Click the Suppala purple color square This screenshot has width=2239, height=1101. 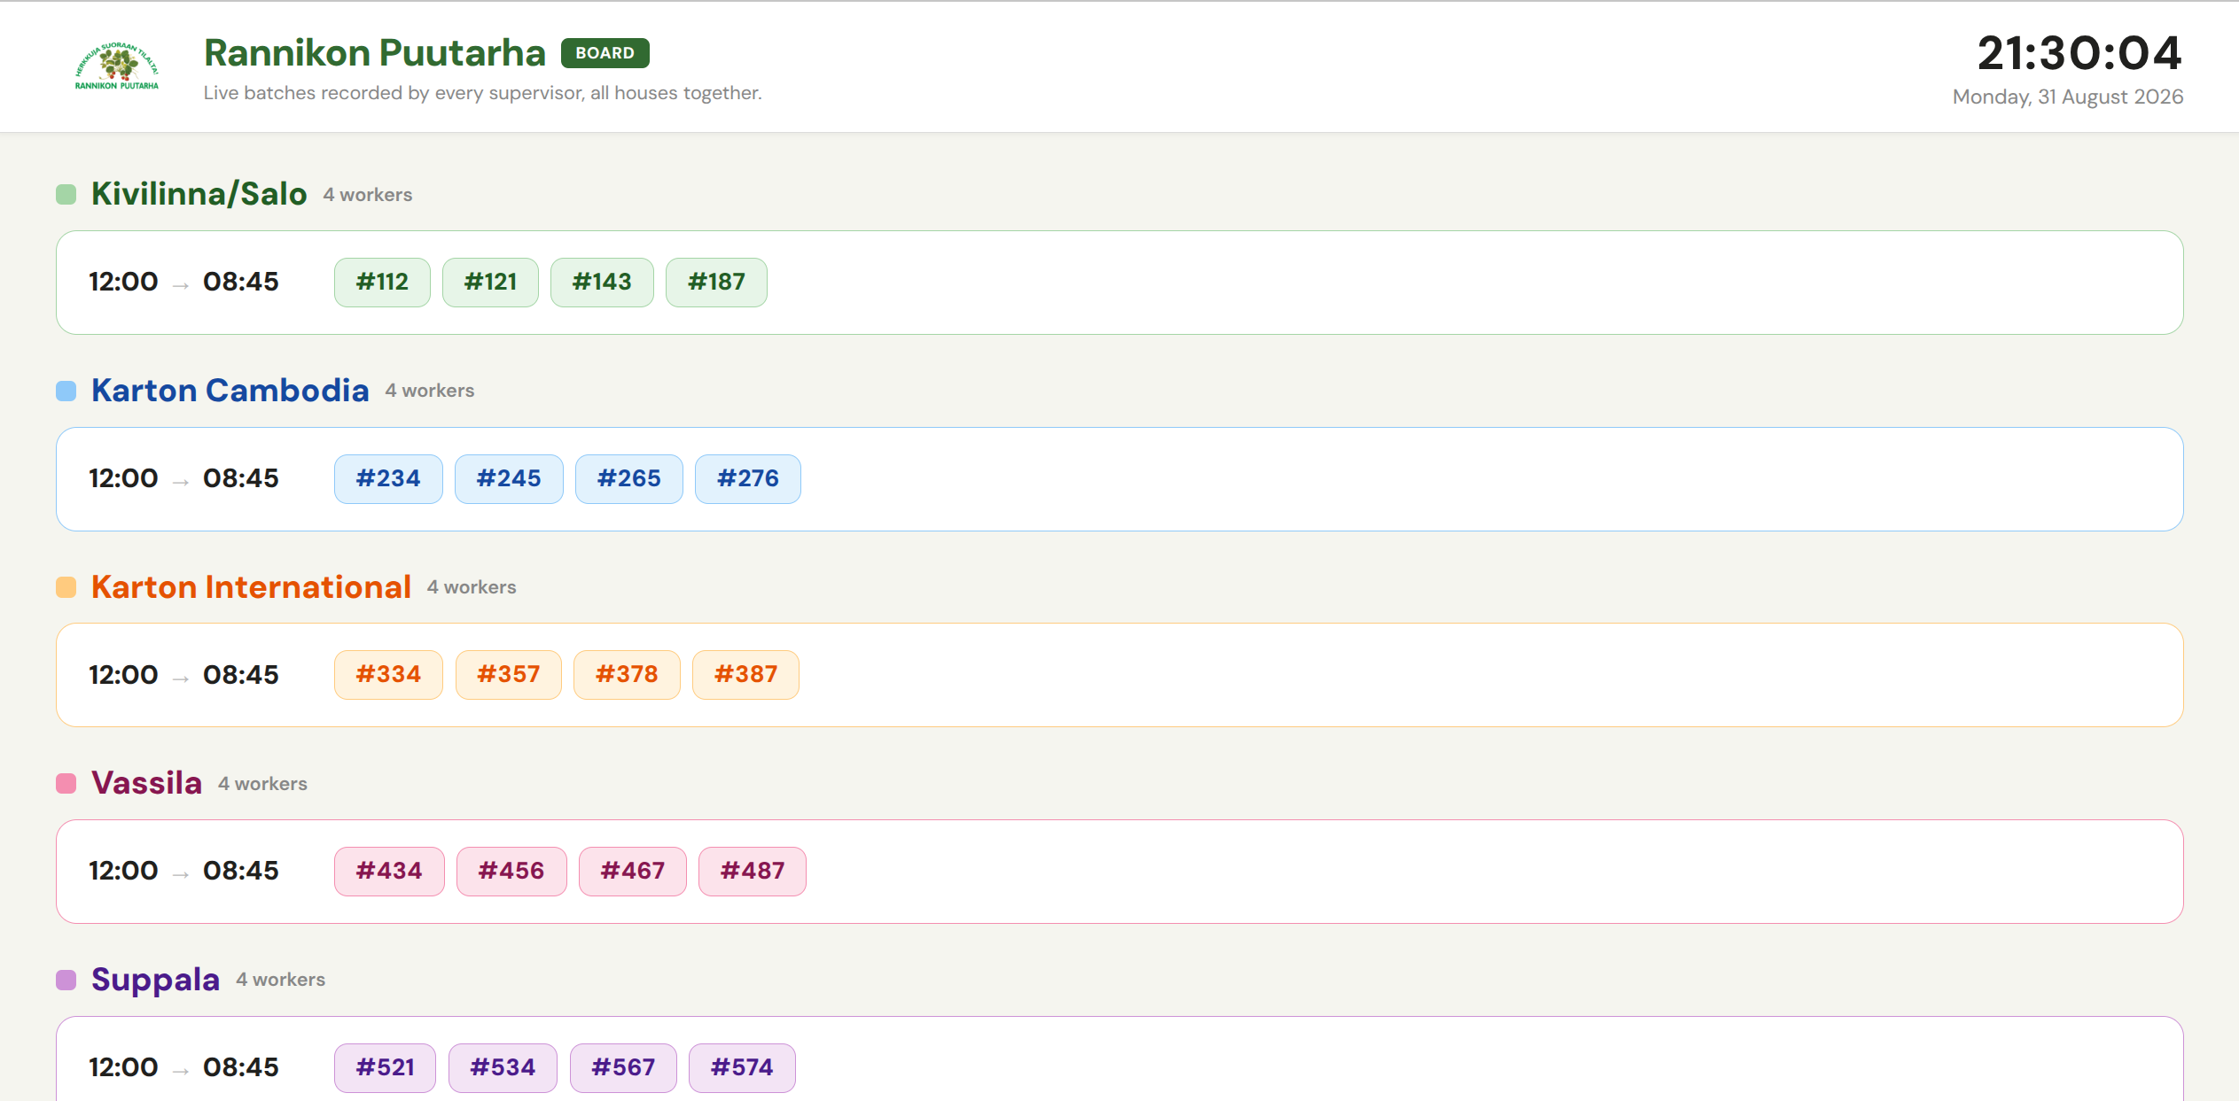click(x=66, y=980)
